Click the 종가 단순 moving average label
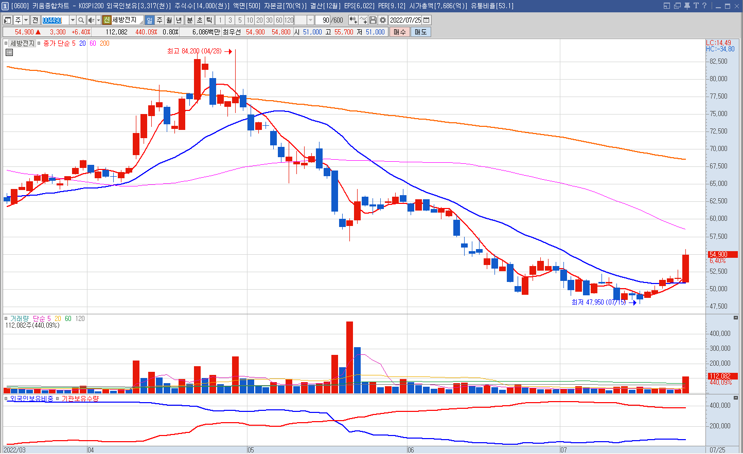 click(x=57, y=44)
